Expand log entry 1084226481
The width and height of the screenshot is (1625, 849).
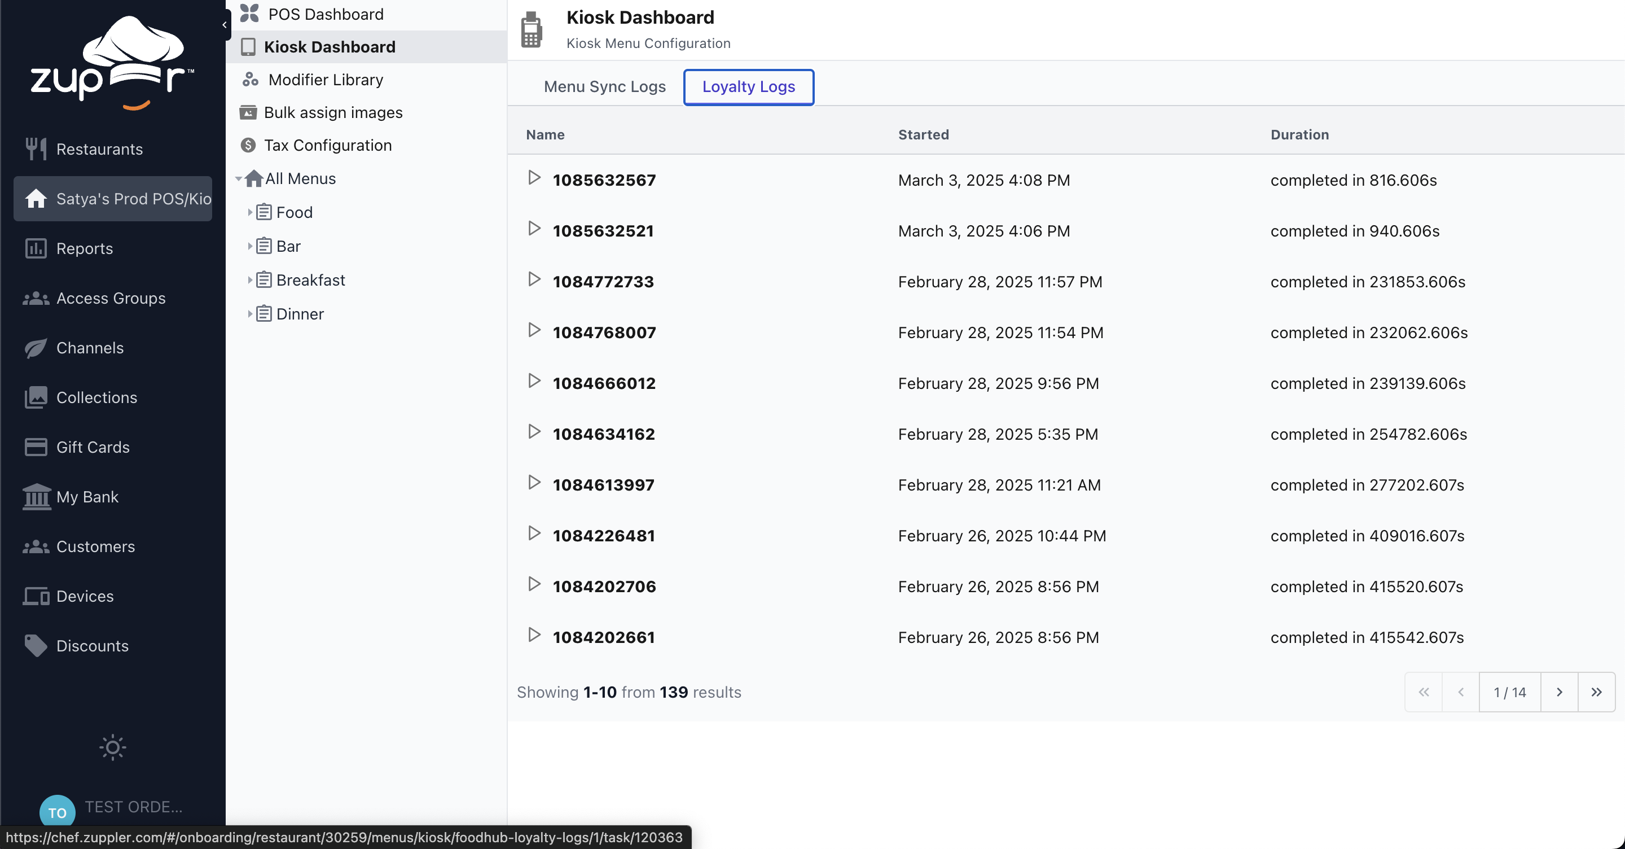[534, 533]
